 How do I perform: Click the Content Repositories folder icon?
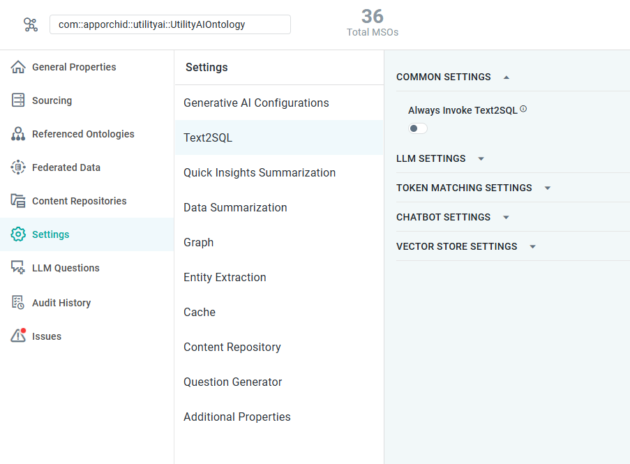[x=18, y=201]
